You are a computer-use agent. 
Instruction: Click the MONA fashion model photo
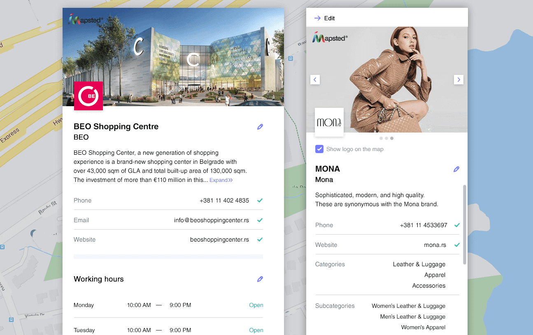pos(387,79)
